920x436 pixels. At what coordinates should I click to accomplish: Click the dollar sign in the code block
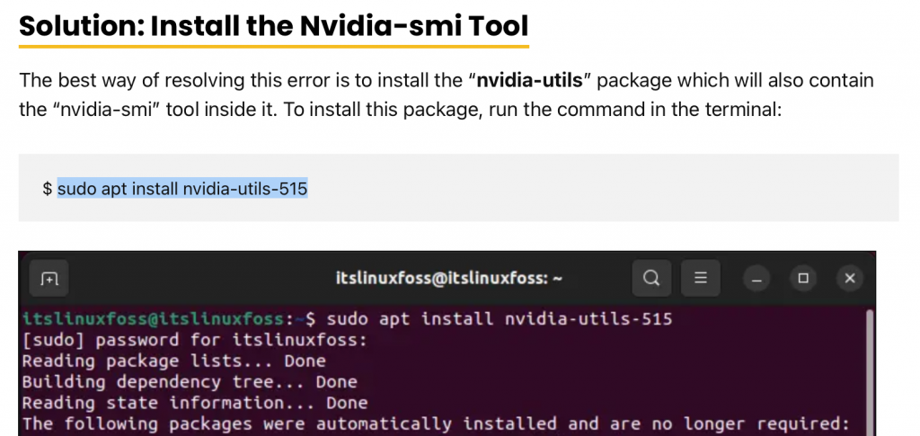coord(47,189)
